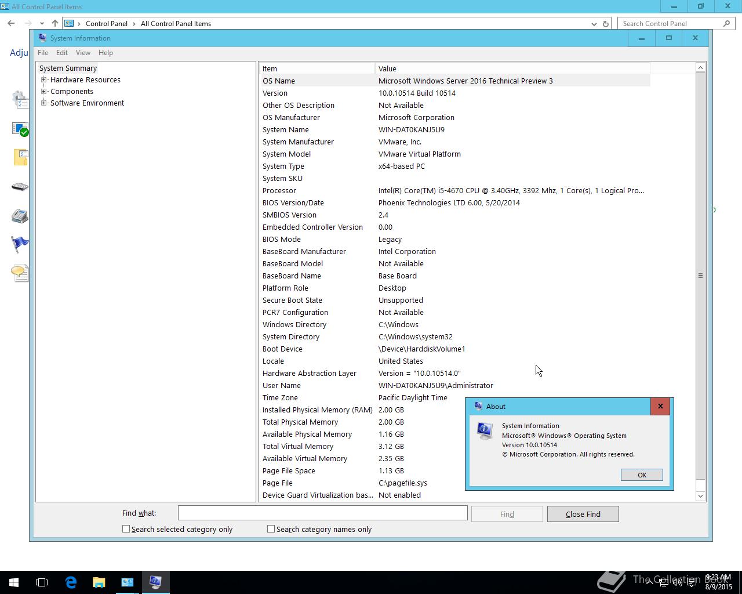Screen dimensions: 742x594
Task: Click the scroll up arrow of details list
Action: click(700, 68)
